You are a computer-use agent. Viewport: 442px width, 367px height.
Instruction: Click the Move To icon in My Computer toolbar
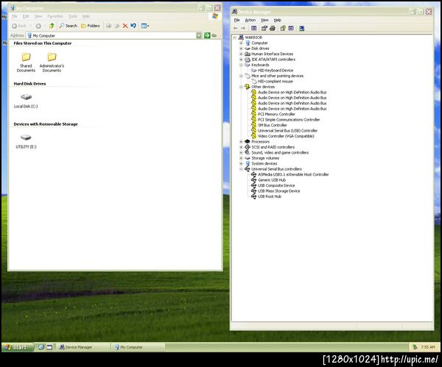point(108,26)
